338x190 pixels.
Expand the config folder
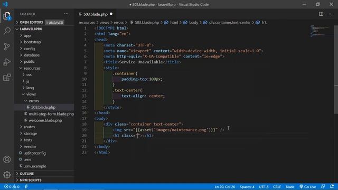coord(30,49)
